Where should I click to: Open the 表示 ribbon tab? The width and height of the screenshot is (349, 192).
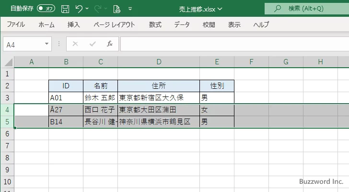point(234,24)
